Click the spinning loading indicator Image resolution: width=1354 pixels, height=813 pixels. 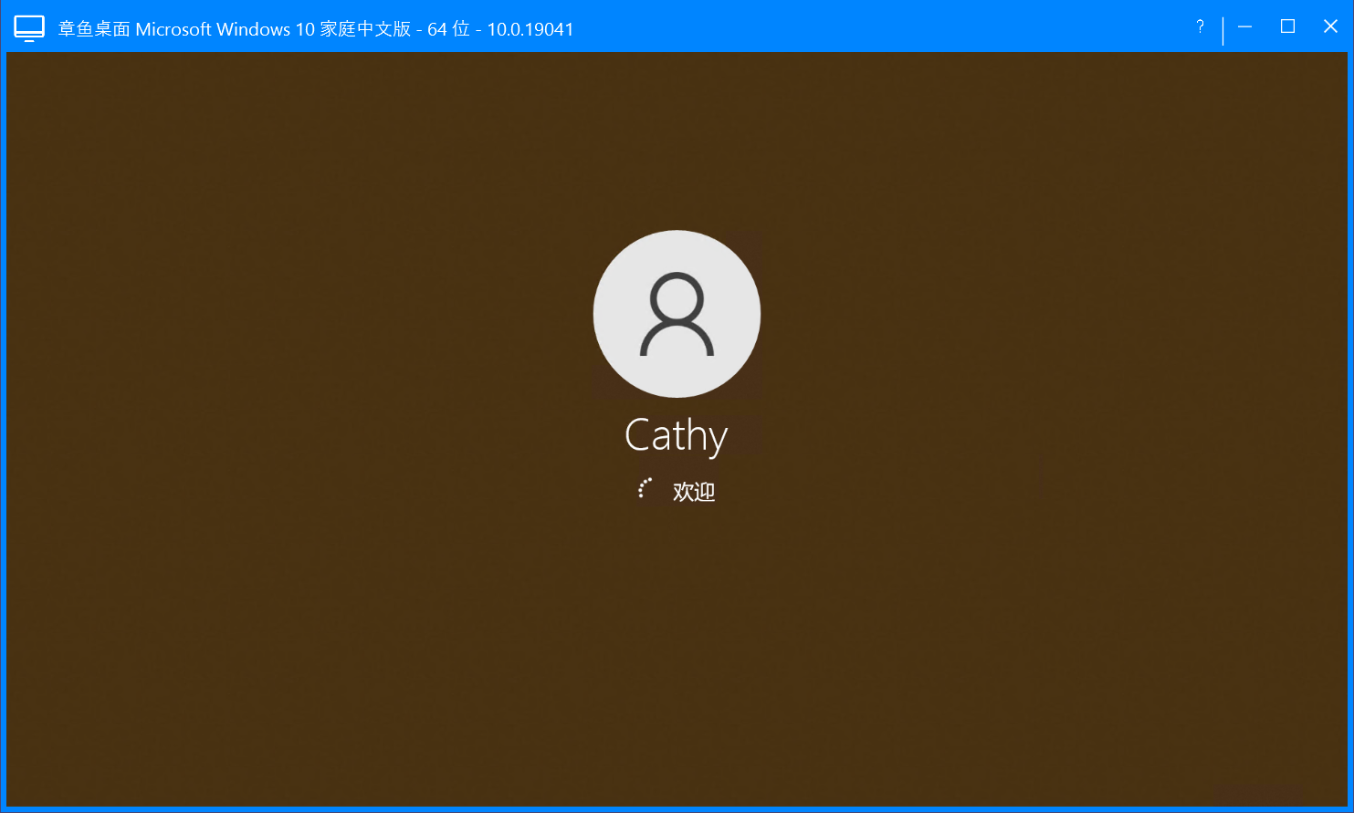646,489
